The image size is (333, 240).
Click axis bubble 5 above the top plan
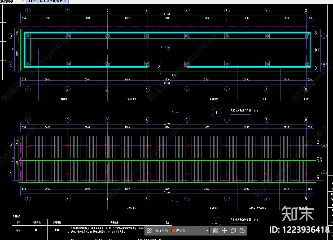pyautogui.click(x=187, y=11)
